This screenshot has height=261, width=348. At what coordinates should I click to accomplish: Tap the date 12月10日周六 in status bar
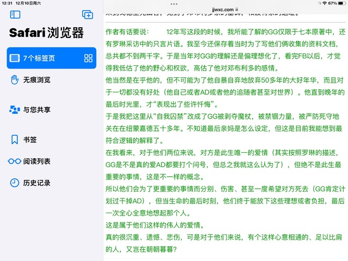[x=28, y=3]
